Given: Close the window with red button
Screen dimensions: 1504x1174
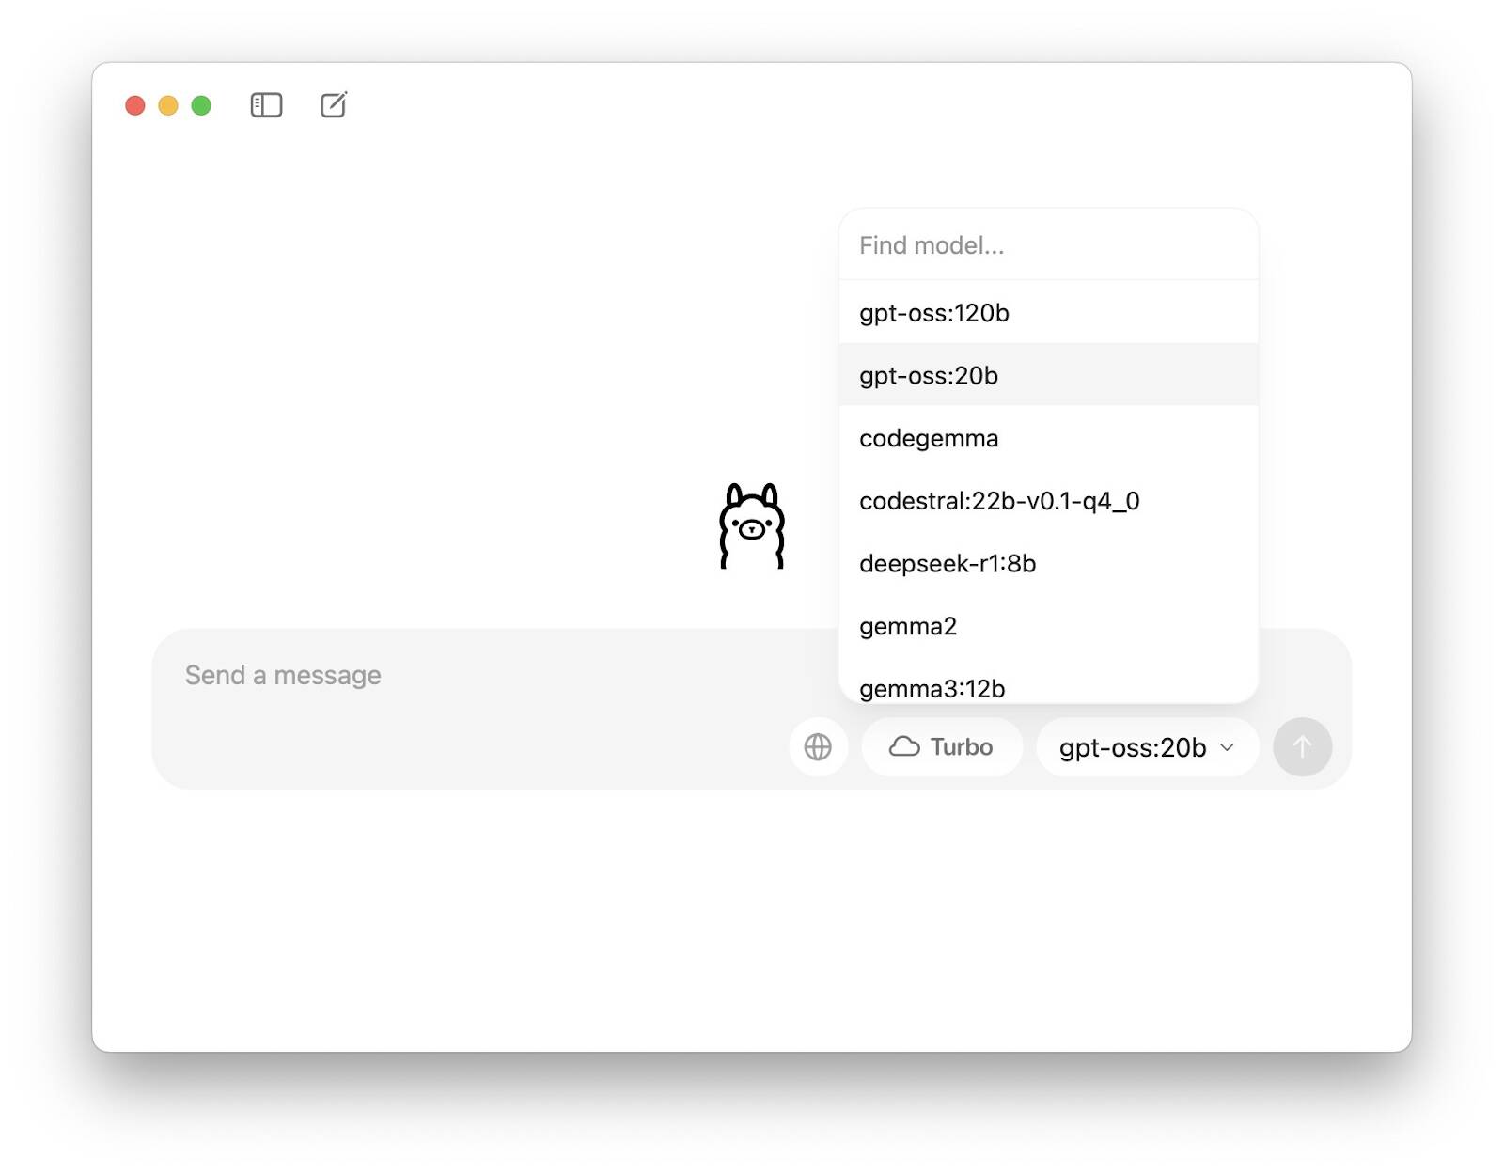Looking at the screenshot, I should pos(135,105).
